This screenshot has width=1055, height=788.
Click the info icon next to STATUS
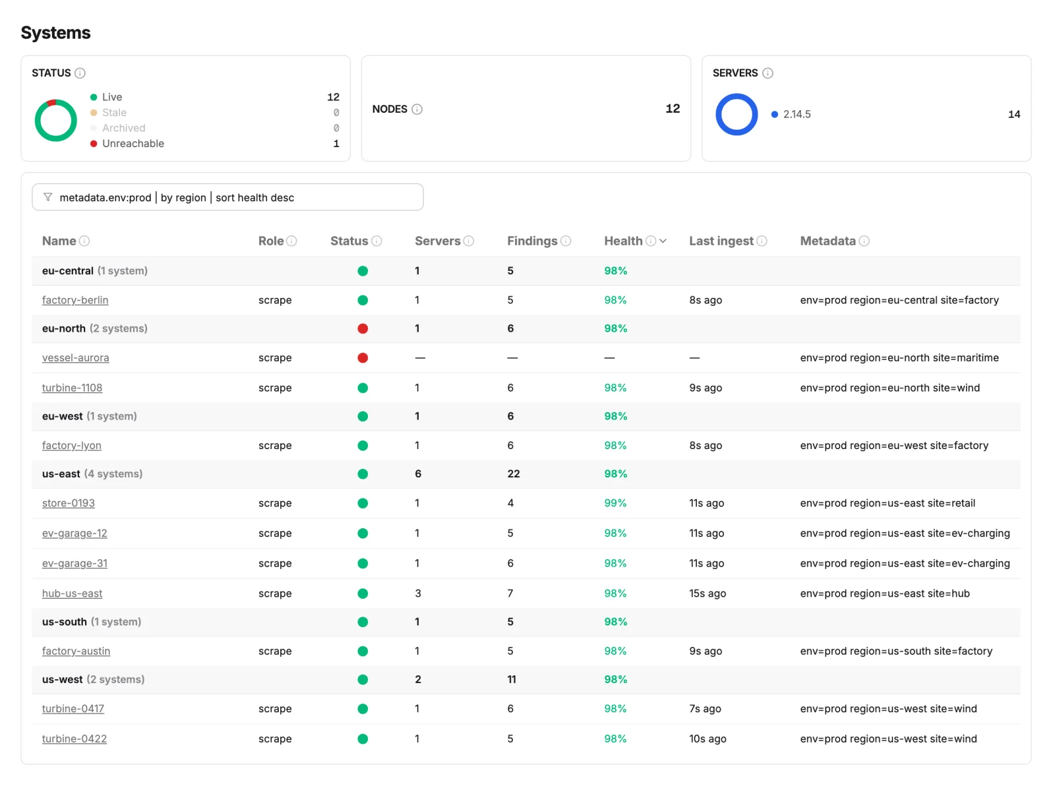coord(80,73)
